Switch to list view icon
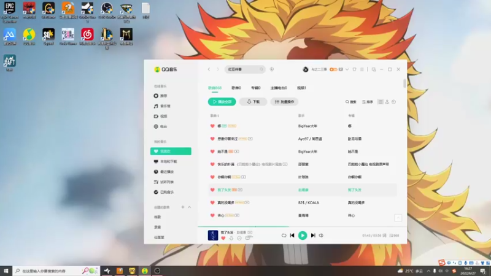491x276 pixels. pyautogui.click(x=380, y=102)
